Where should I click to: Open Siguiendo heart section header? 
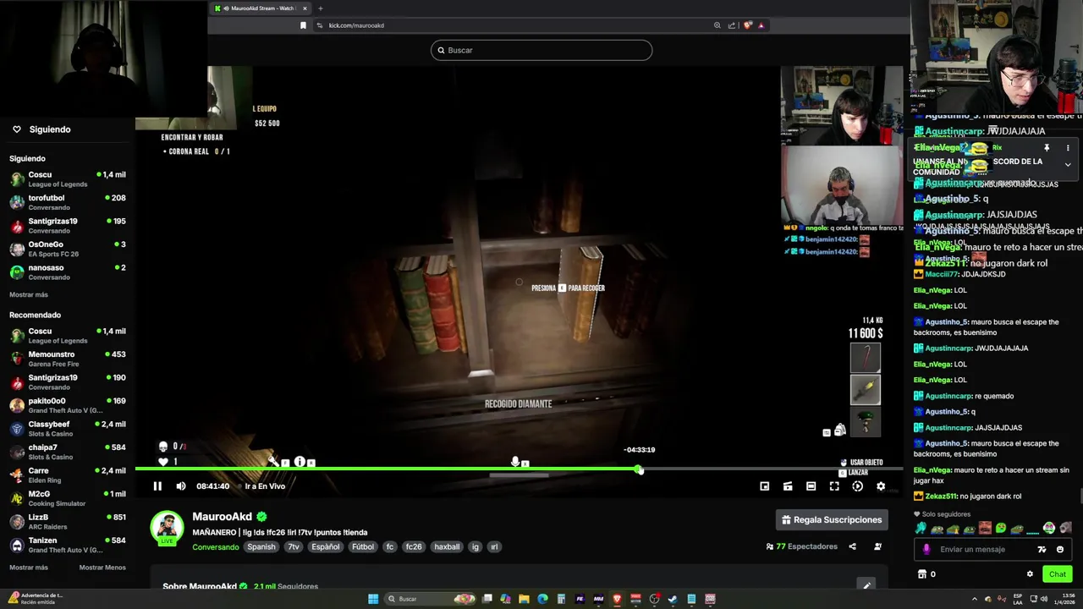pos(41,129)
